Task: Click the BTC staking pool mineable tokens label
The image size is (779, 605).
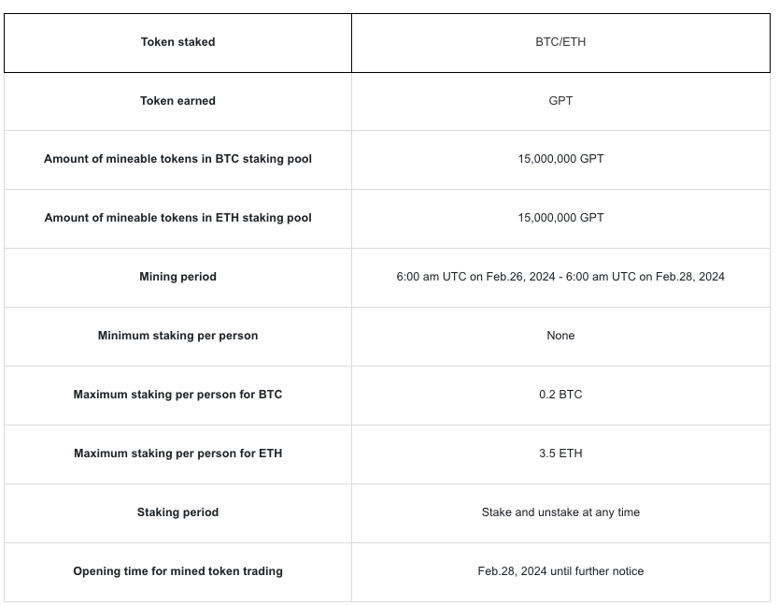Action: pos(177,159)
